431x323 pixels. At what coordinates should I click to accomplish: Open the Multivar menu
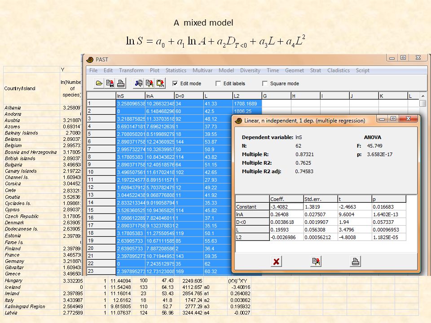coord(202,70)
